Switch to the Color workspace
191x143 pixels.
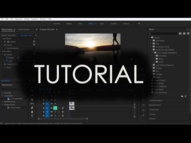(80, 24)
